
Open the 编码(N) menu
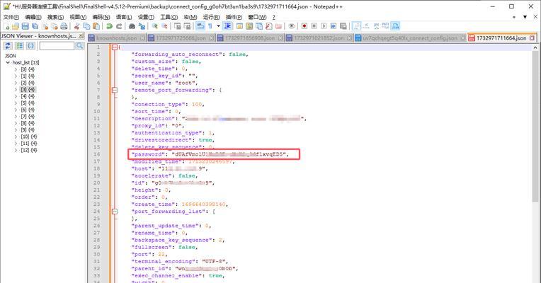[101, 17]
